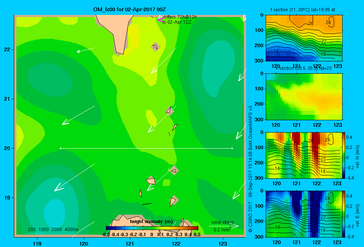Click the 14 contour label in temperature section
This screenshot has height=247, width=364.
pyautogui.click(x=276, y=51)
